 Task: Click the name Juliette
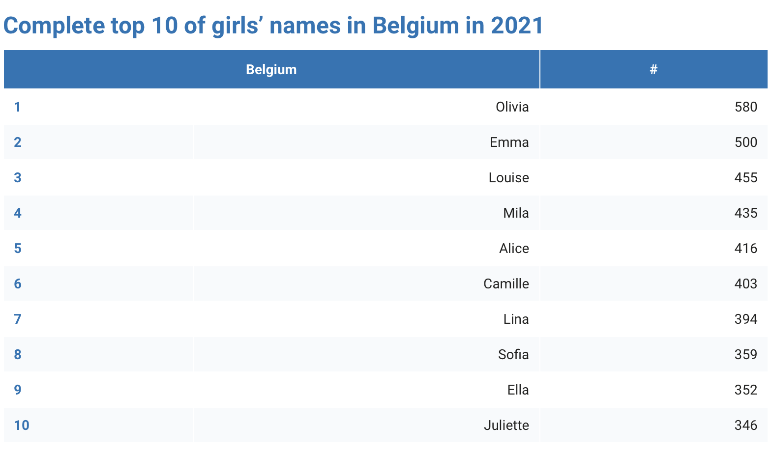[x=506, y=425]
